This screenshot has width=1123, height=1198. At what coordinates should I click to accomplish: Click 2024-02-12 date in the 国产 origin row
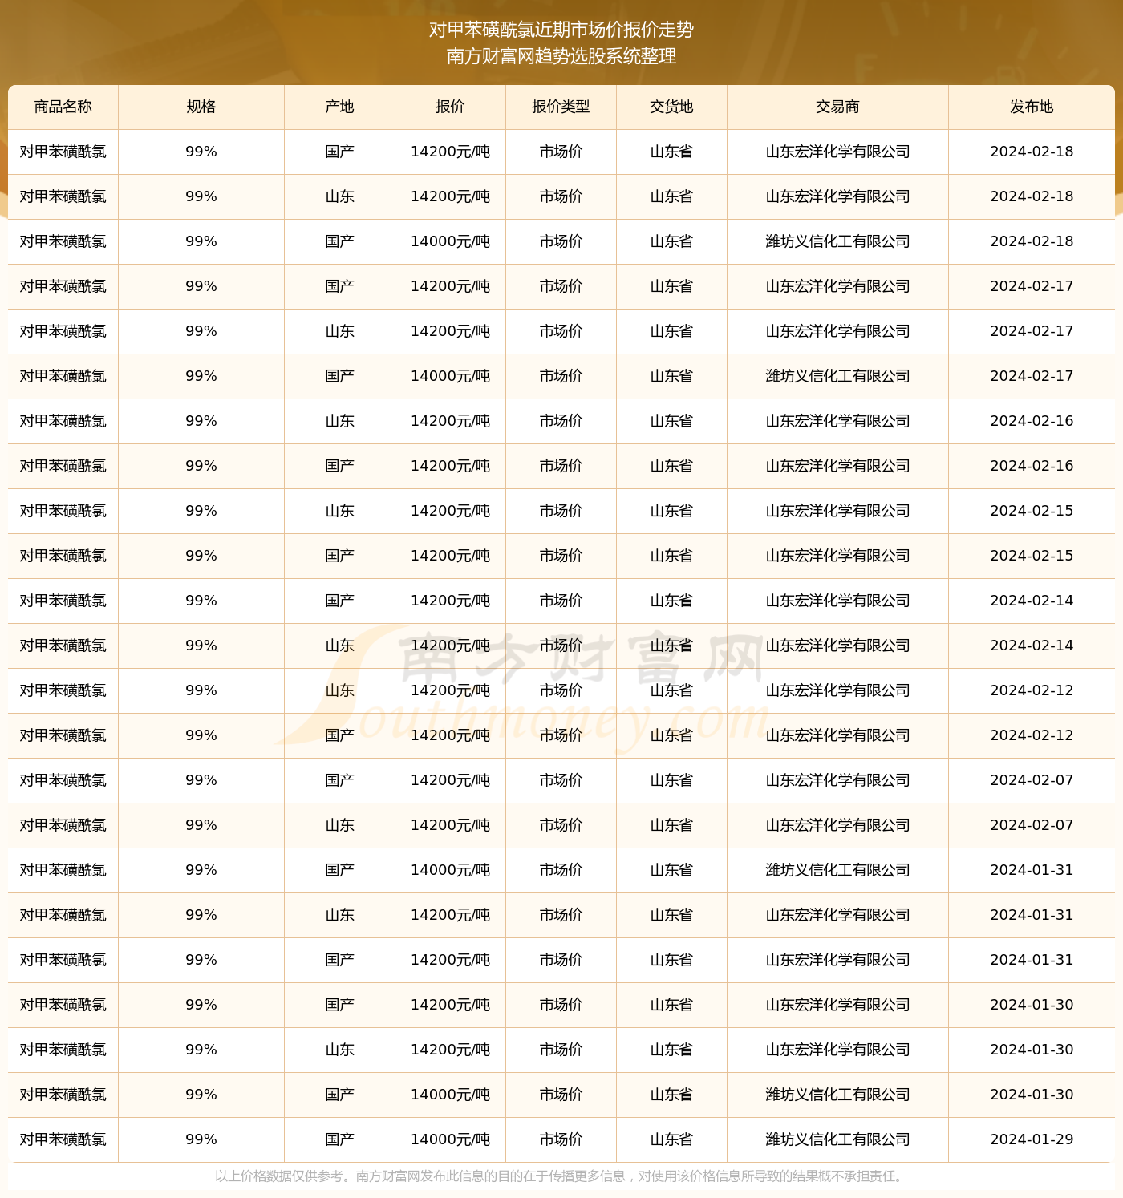(1032, 735)
